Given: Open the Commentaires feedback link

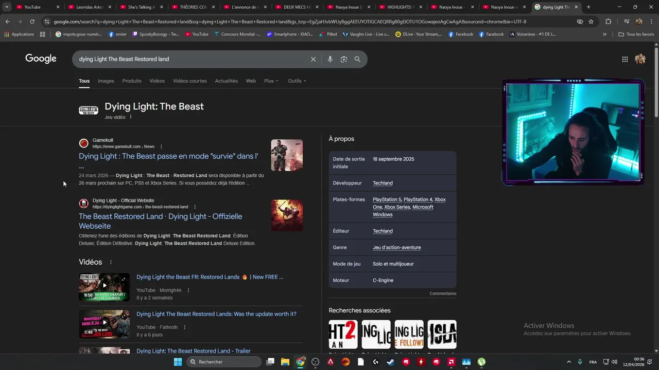Looking at the screenshot, I should pos(443,293).
